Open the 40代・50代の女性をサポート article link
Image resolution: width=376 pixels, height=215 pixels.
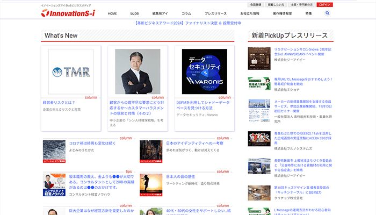[x=199, y=211]
